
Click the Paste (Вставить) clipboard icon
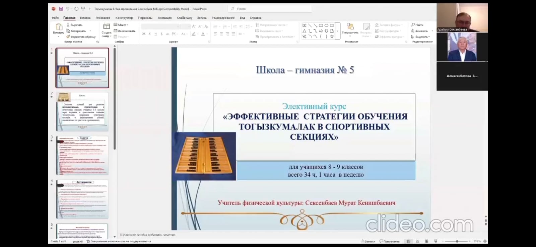click(x=59, y=27)
